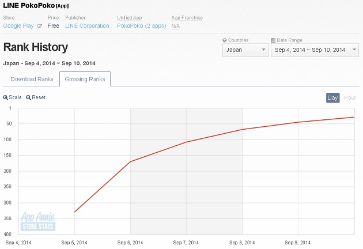Click the 100 y-axis rank label
Viewport: 363px width, 249px height.
coord(7,139)
